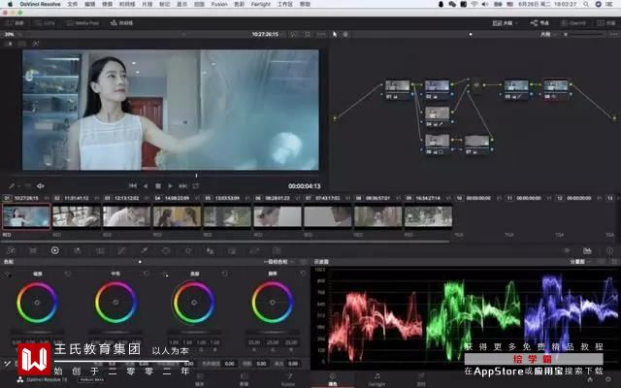Reset the Gamma color wheel
The image size is (621, 388).
pyautogui.click(x=147, y=274)
